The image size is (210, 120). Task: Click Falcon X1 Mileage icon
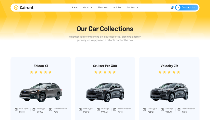tap(34, 109)
